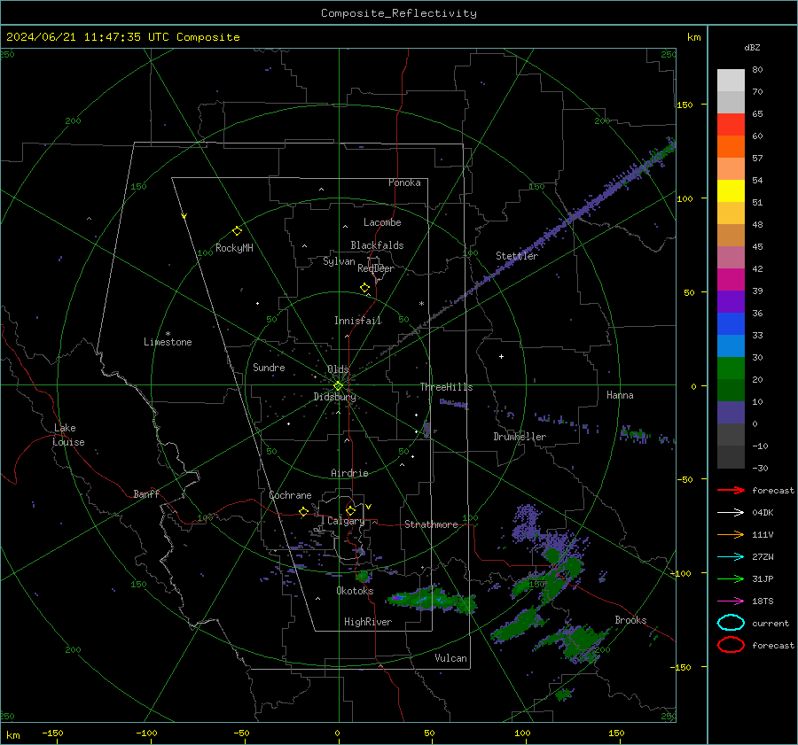Click the Banff map label
798x745 pixels.
pyautogui.click(x=146, y=493)
